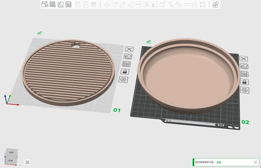The height and width of the screenshot is (168, 261).
Task: Auto orient objects on plate 01
Action: 128,57
